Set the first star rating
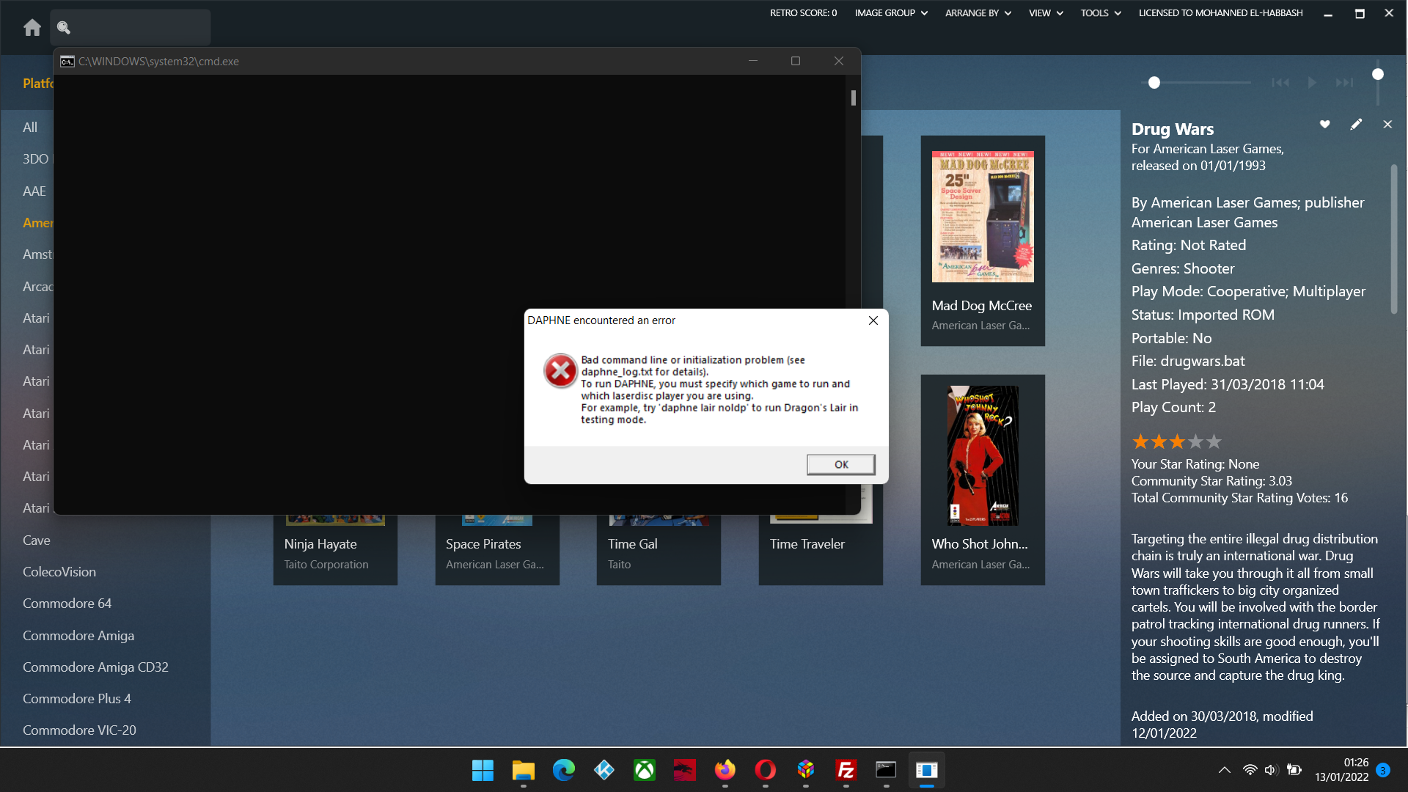Image resolution: width=1408 pixels, height=792 pixels. pos(1140,441)
